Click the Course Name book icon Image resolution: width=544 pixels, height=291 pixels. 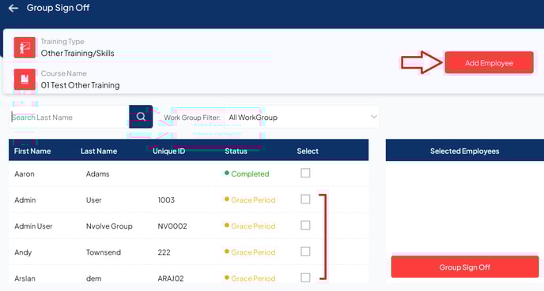(25, 79)
